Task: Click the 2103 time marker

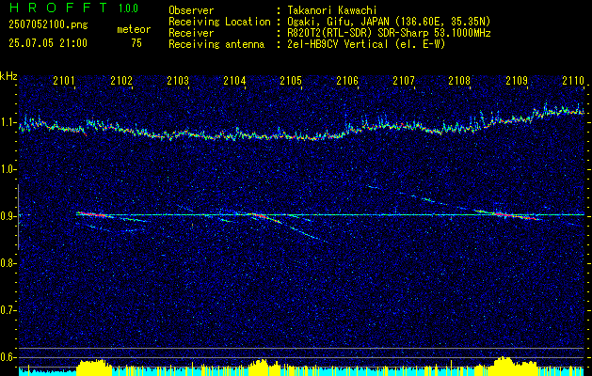Action: 178,80
